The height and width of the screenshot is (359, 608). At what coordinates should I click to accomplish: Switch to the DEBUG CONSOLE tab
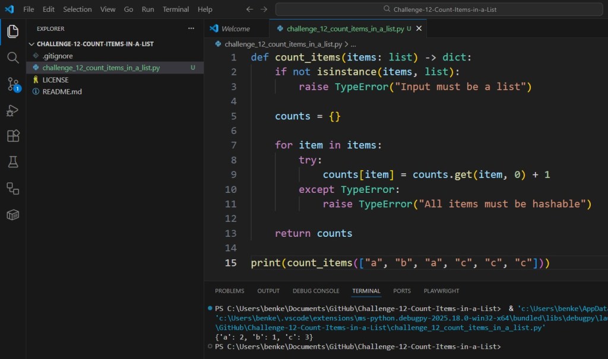pos(315,291)
